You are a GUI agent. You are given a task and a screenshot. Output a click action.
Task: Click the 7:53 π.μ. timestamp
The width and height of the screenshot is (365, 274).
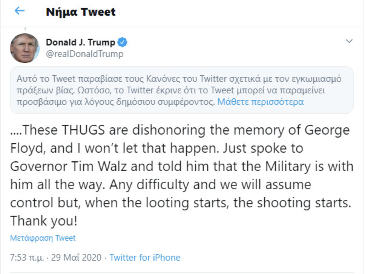tap(27, 258)
